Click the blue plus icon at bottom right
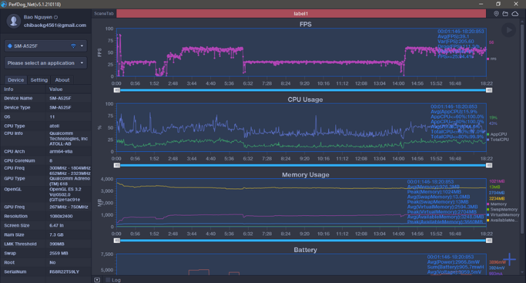The height and width of the screenshot is (283, 526). point(509,259)
